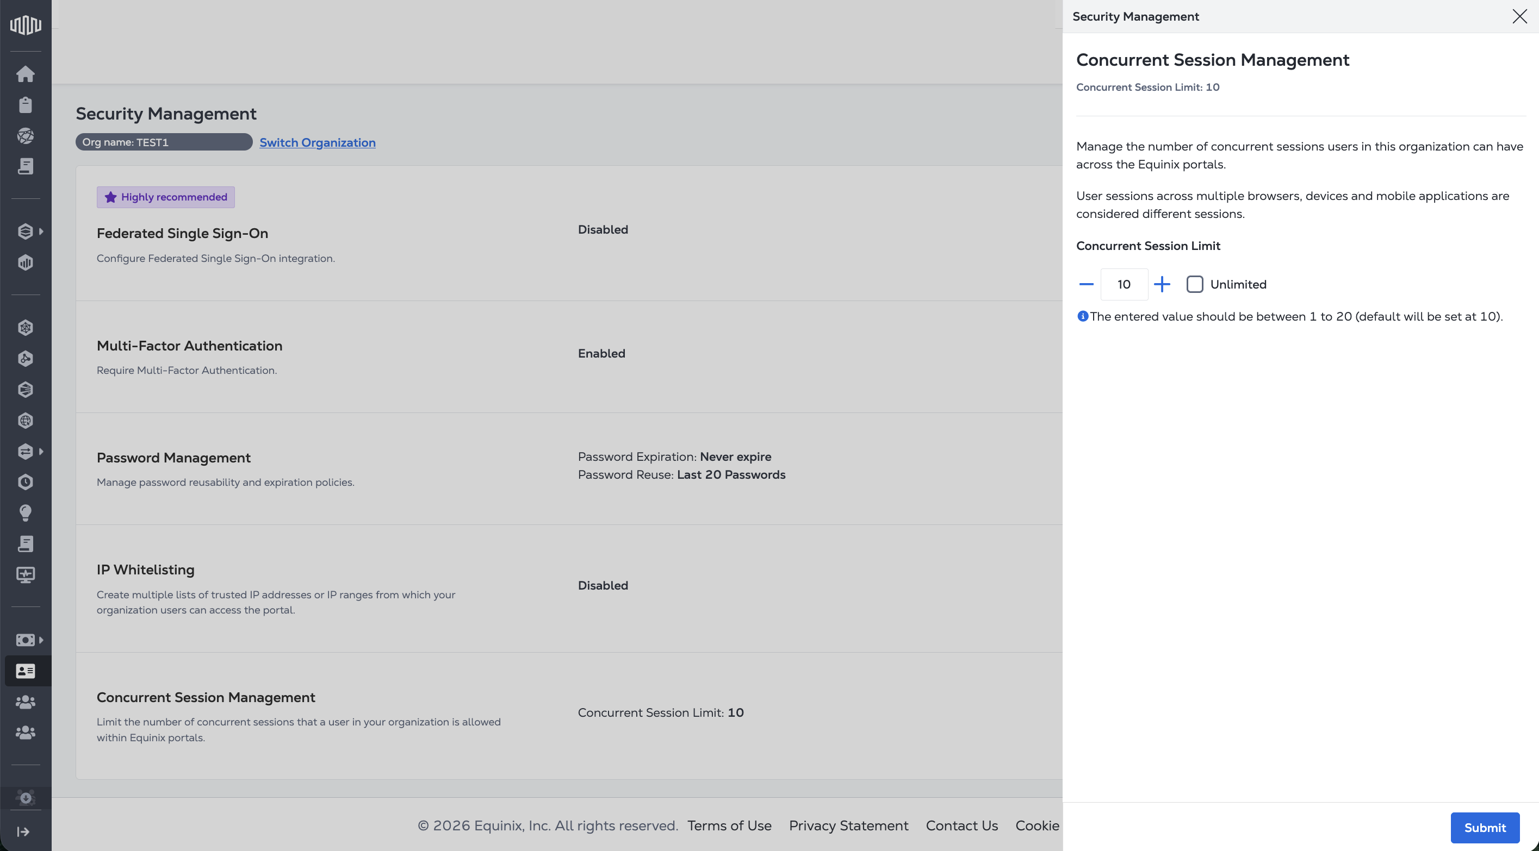The width and height of the screenshot is (1539, 851).
Task: Select the ID card icon in the sidebar
Action: click(26, 671)
